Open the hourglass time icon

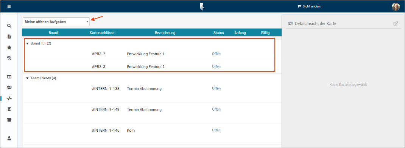[x=9, y=109]
